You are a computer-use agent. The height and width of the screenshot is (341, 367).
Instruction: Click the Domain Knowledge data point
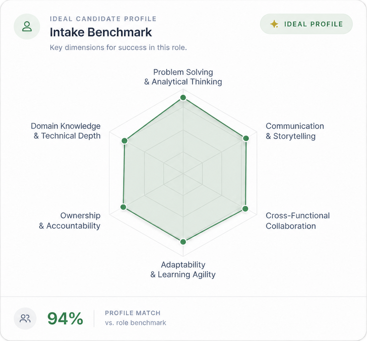click(125, 141)
